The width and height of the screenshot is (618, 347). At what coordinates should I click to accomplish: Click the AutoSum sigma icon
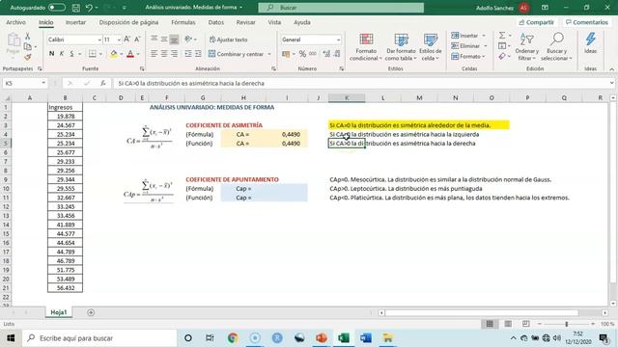[502, 36]
